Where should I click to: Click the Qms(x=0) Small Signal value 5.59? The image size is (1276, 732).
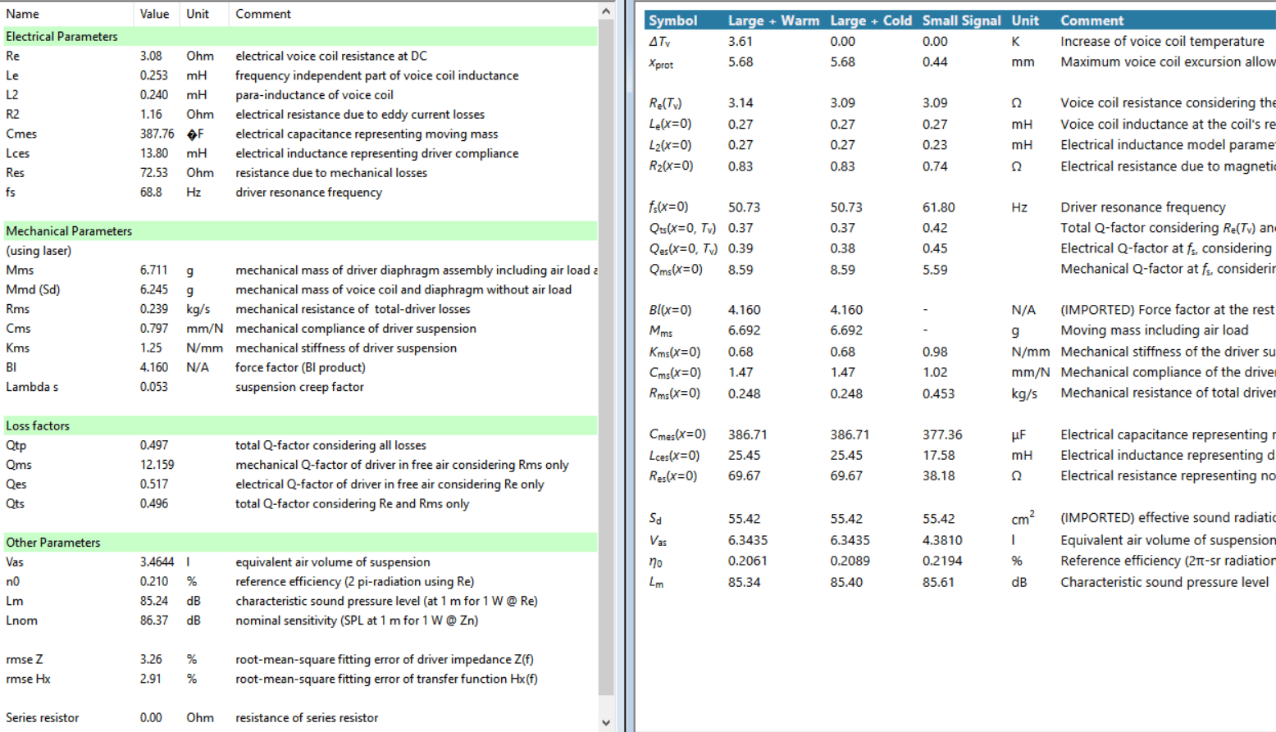pos(935,270)
